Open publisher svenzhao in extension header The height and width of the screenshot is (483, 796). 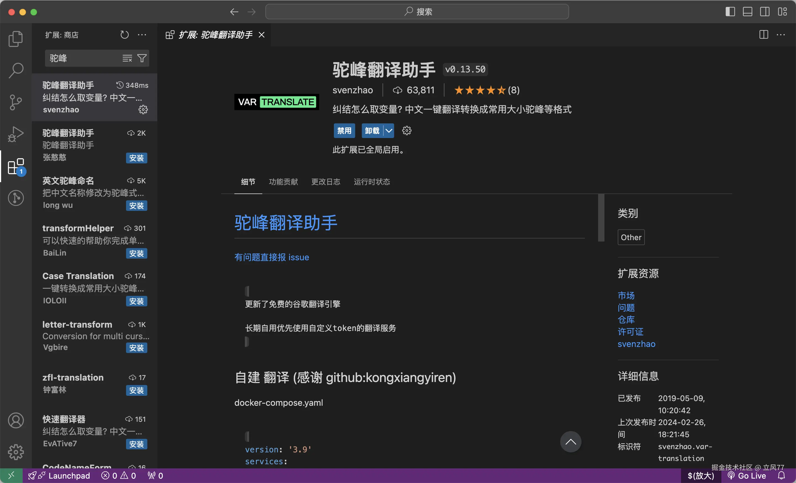click(353, 90)
